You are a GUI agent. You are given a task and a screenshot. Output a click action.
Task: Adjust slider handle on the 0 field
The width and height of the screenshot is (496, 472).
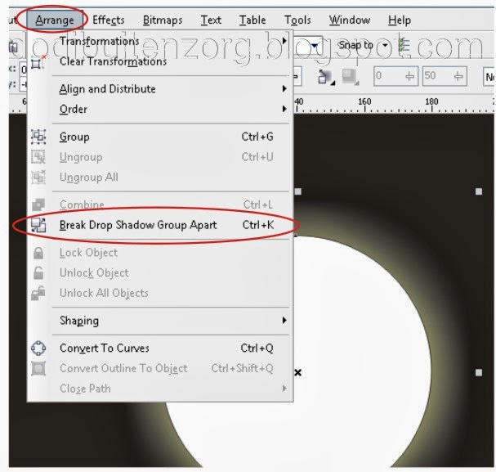pyautogui.click(x=409, y=76)
